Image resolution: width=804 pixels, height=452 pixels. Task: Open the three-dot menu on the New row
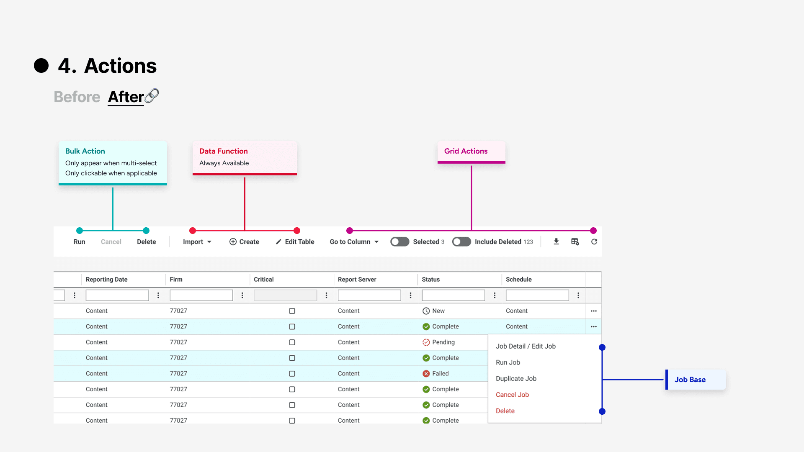(594, 311)
